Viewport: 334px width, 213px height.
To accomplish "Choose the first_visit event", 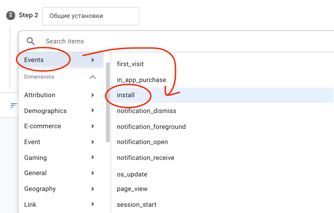I will 130,64.
